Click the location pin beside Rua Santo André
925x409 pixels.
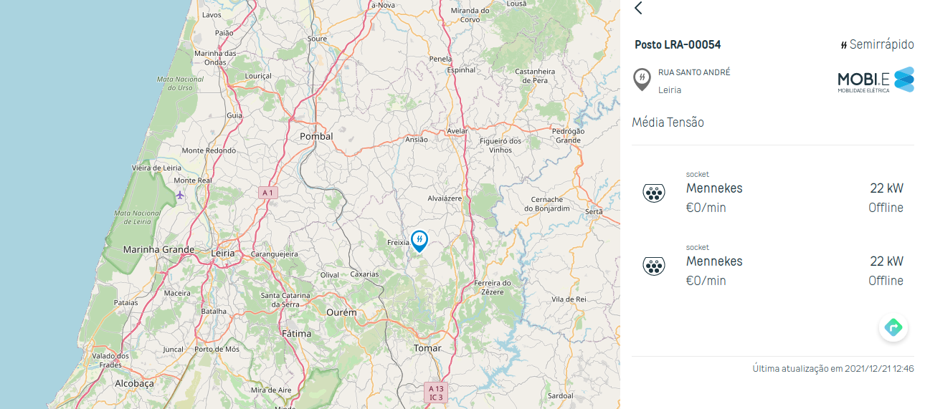(642, 80)
